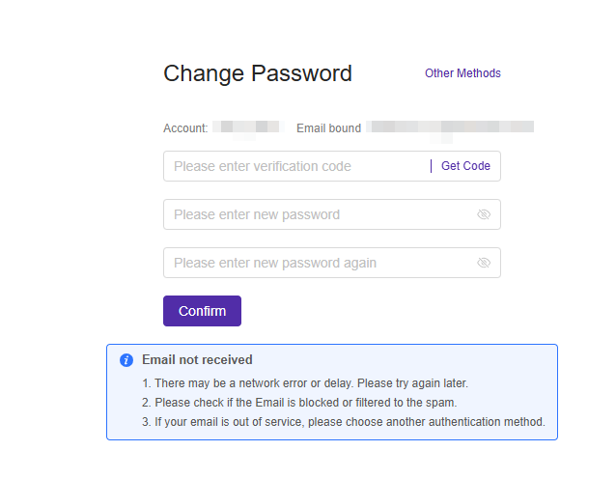The height and width of the screenshot is (479, 616).
Task: Click the Email bound label
Action: (x=328, y=127)
